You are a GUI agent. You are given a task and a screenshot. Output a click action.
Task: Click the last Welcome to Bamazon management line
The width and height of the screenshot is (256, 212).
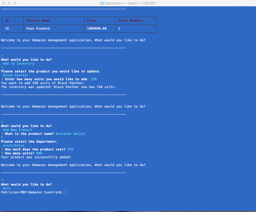[x=73, y=165]
